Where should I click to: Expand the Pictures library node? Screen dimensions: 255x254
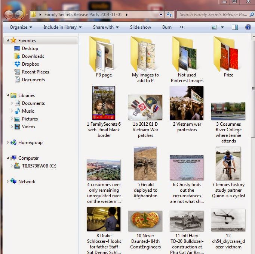pyautogui.click(x=12, y=119)
